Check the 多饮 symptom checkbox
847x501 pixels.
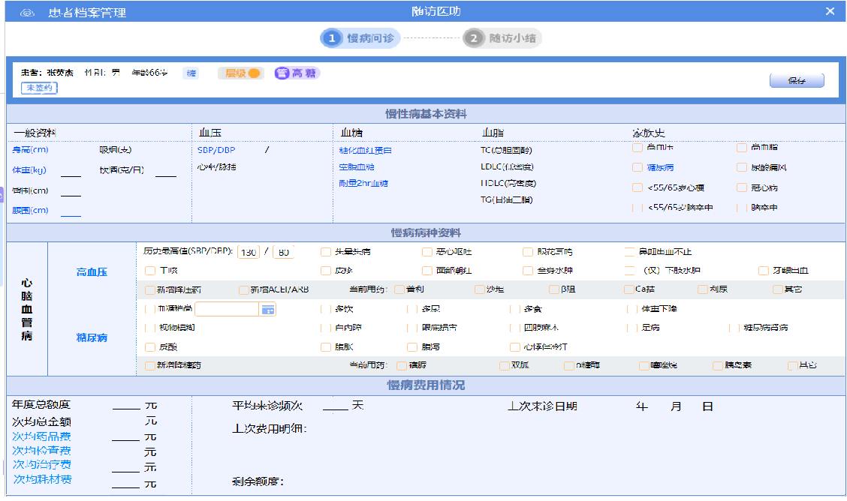[x=325, y=309]
